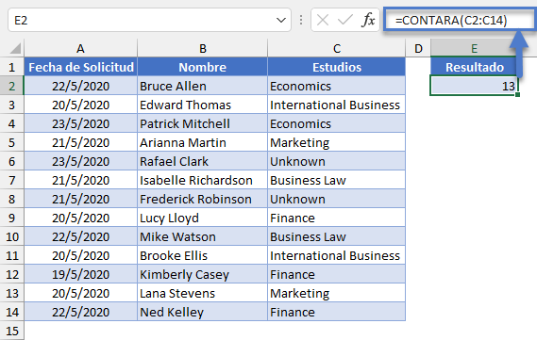This screenshot has height=340, width=537.
Task: Select Rafael Clark's 'Unknown' cell
Action: coord(337,161)
